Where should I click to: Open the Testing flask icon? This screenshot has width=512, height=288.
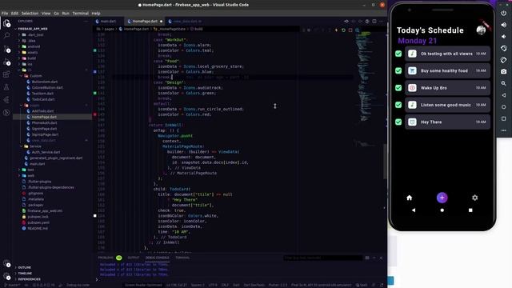[x=6, y=87]
